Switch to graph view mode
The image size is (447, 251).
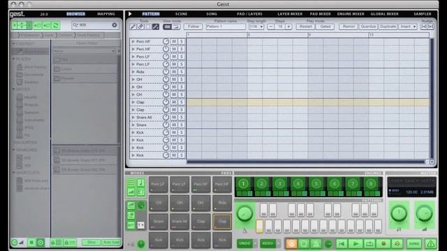point(176,26)
